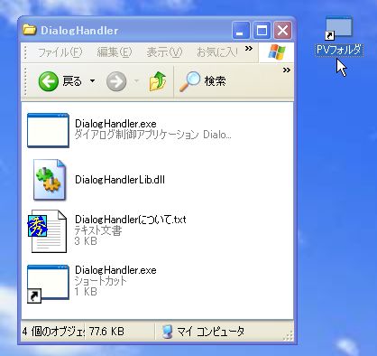Select the DialogHandlerLib.dll gear icon
The height and width of the screenshot is (356, 377).
[50, 180]
